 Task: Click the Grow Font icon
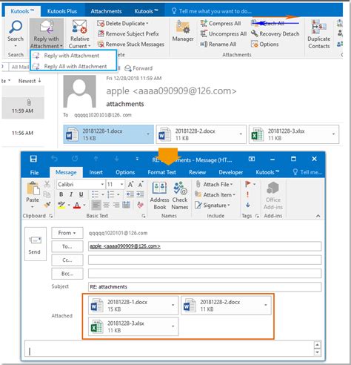coord(130,185)
